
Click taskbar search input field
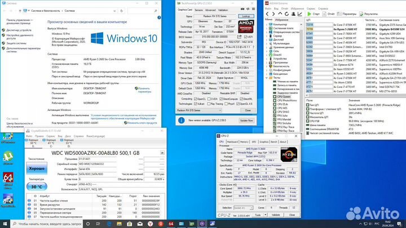[47, 224]
